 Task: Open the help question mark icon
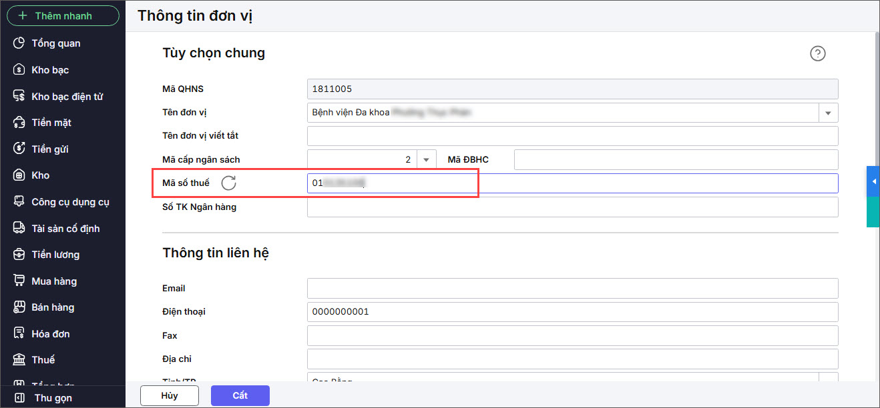(817, 54)
